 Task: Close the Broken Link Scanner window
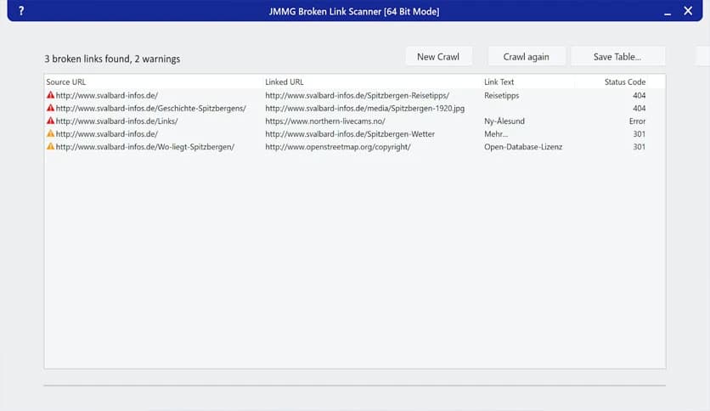[688, 11]
